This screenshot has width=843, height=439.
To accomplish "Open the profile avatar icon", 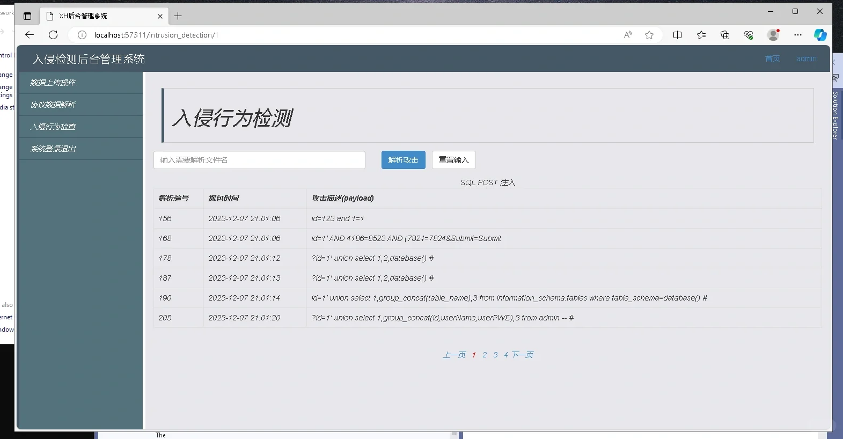I will click(x=773, y=35).
